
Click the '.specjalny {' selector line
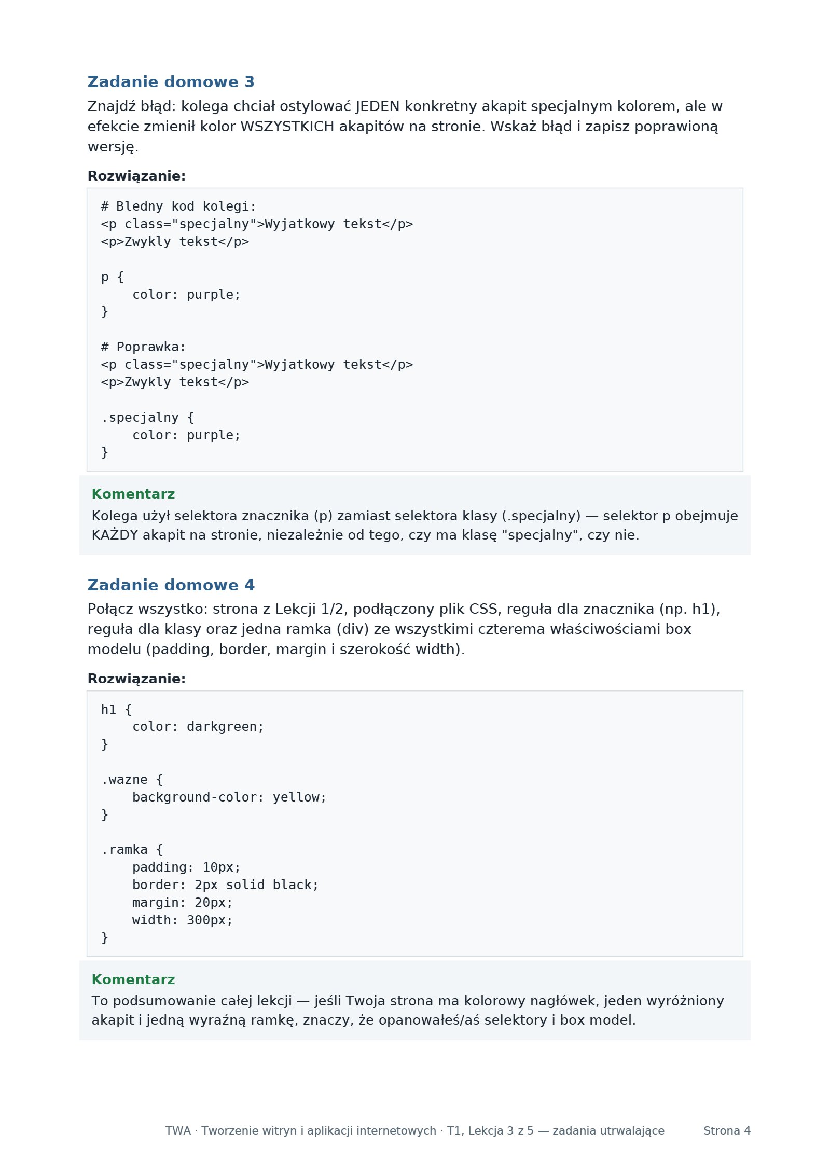point(147,418)
